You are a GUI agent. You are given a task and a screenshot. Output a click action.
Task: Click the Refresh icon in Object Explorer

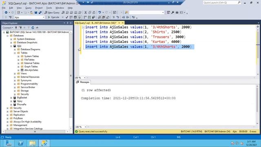[33, 28]
